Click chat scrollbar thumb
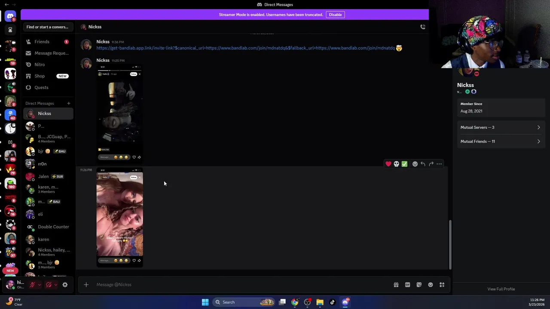Viewport: 550px width, 309px height. pyautogui.click(x=450, y=244)
